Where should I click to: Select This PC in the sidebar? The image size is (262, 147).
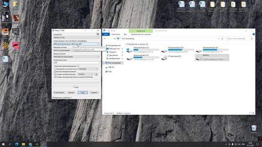[113, 63]
